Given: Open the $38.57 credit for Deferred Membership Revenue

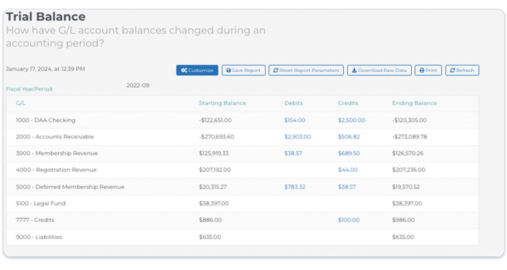Looking at the screenshot, I should [347, 187].
